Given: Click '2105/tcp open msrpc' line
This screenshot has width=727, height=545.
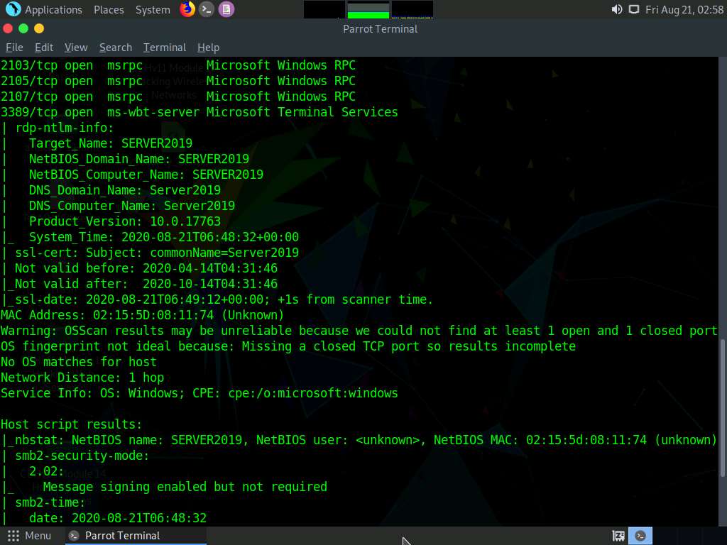Looking at the screenshot, I should click(x=178, y=81).
